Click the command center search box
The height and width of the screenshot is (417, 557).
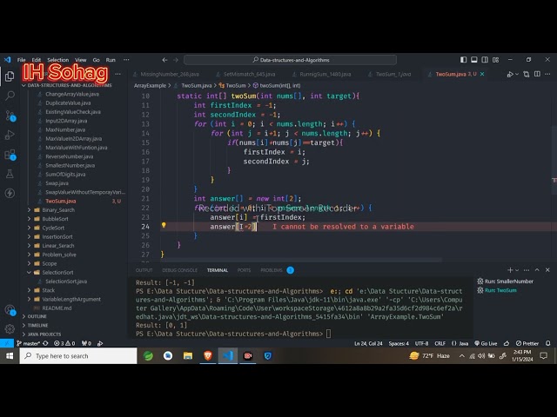pos(290,60)
